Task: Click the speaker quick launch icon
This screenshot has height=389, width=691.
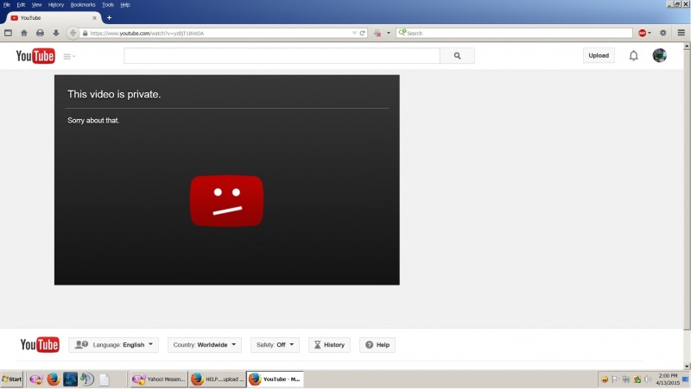Action: point(87,379)
